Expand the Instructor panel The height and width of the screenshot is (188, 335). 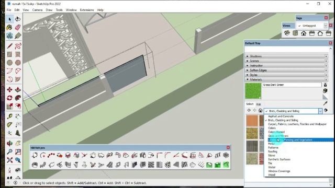pyautogui.click(x=286, y=66)
